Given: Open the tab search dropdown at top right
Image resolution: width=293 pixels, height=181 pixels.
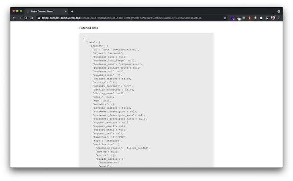Looking at the screenshot, I should pos(279,11).
